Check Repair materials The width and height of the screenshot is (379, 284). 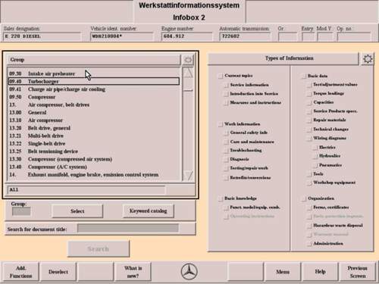pyautogui.click(x=309, y=120)
